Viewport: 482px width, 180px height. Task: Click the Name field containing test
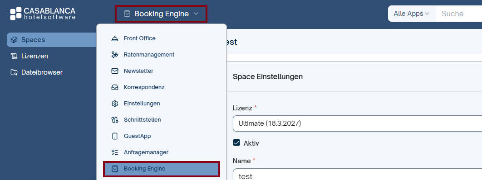point(357,174)
